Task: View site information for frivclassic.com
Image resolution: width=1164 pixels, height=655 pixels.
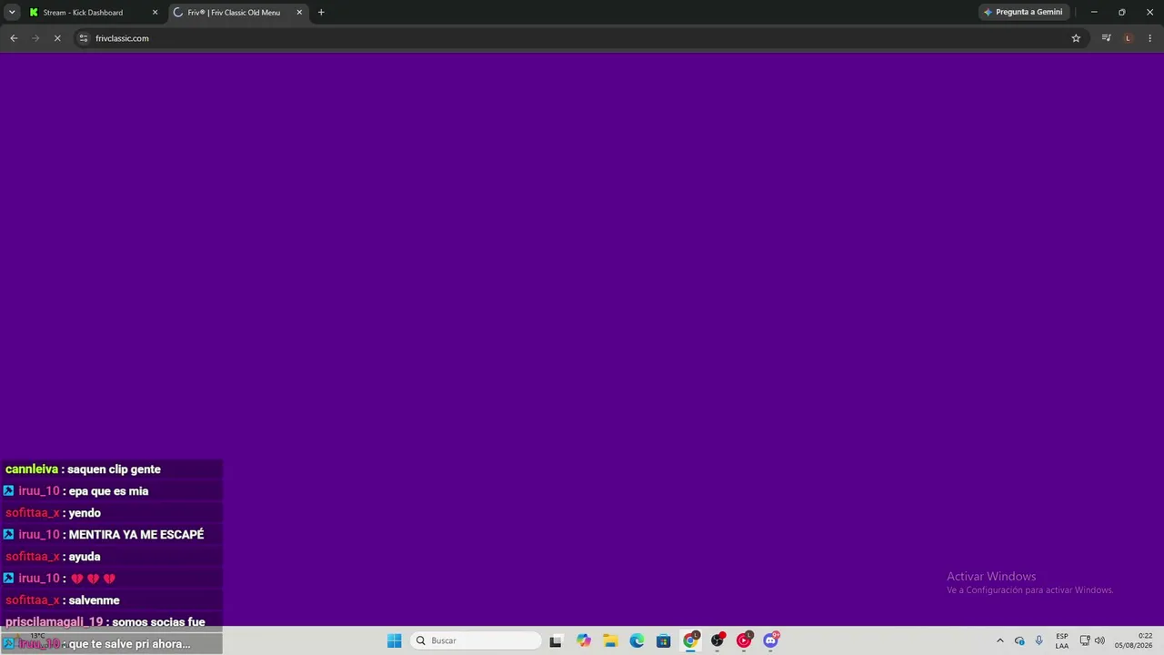Action: (x=84, y=38)
